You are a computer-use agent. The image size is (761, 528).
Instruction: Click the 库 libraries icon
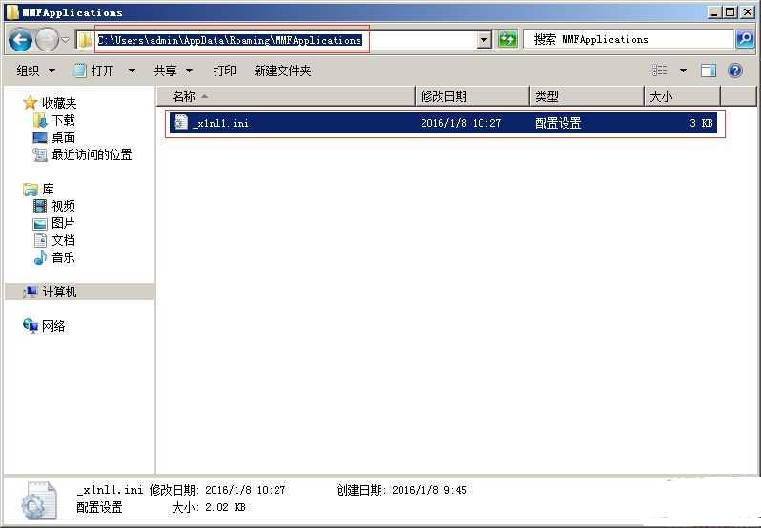[x=31, y=189]
